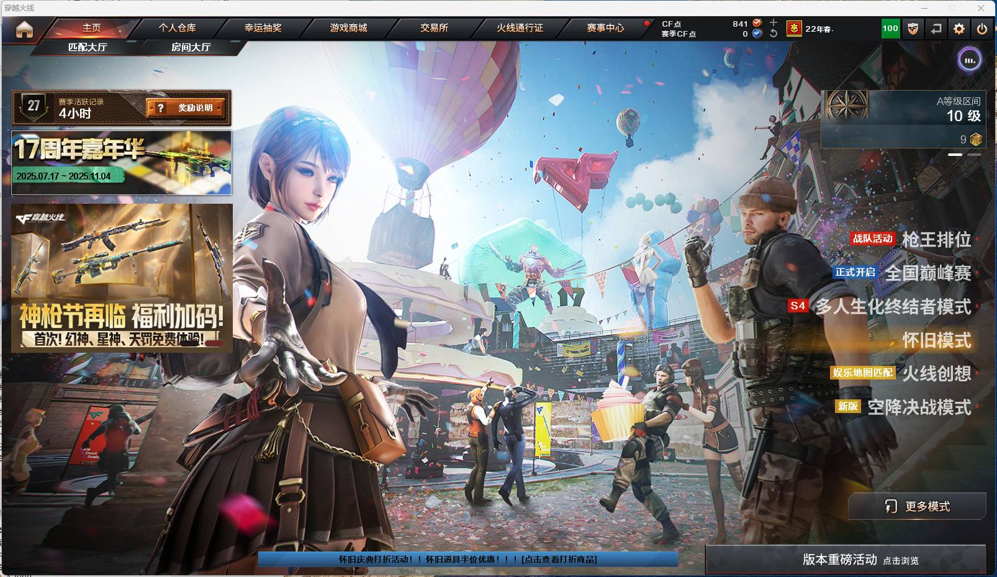The height and width of the screenshot is (577, 997).
Task: Open the 游戏商城 tab
Action: (348, 28)
